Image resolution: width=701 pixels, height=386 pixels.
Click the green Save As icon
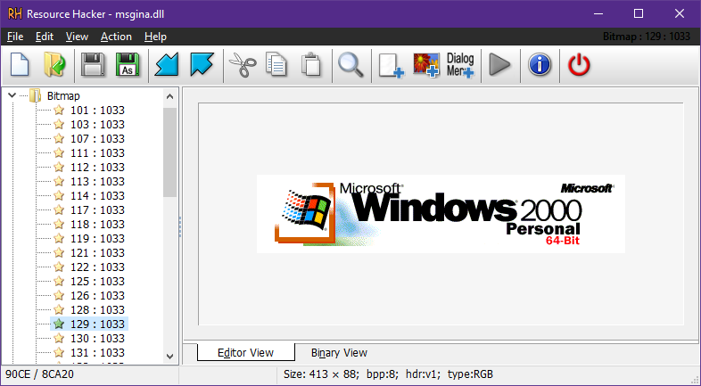(128, 65)
